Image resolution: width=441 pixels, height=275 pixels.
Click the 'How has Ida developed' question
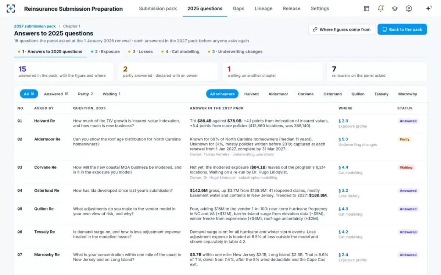[x=123, y=191]
